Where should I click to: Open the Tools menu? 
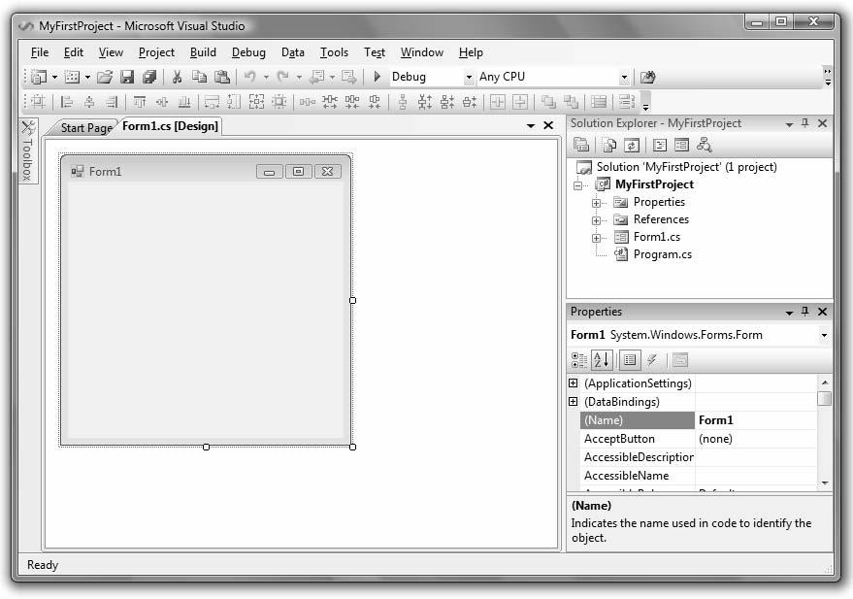334,52
